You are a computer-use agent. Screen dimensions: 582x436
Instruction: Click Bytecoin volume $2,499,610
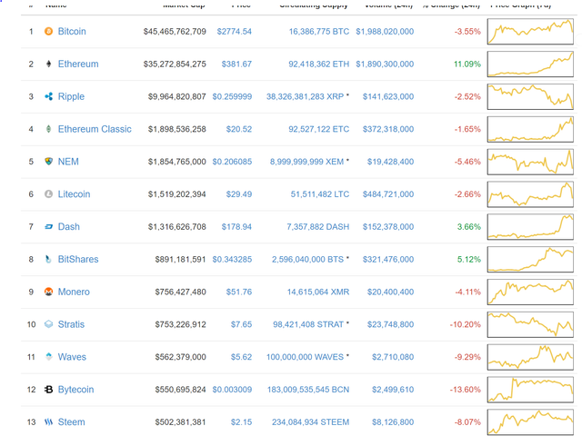point(393,390)
